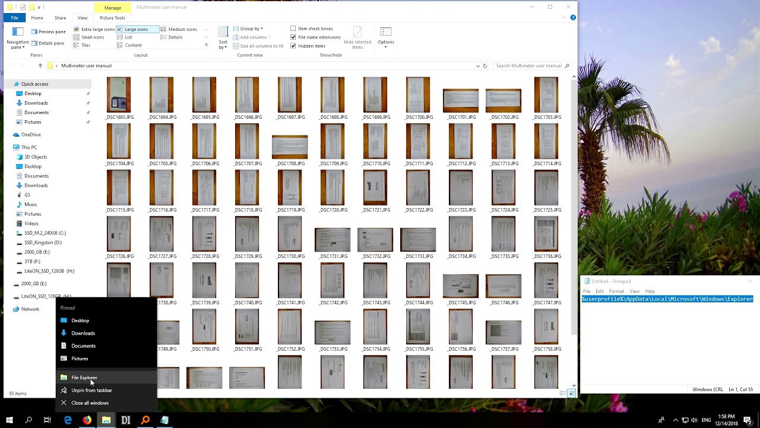Open the File ribbon tab

pos(14,18)
